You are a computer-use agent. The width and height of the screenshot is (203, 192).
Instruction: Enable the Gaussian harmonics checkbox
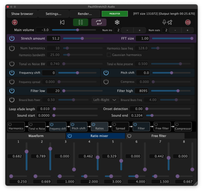point(109,55)
